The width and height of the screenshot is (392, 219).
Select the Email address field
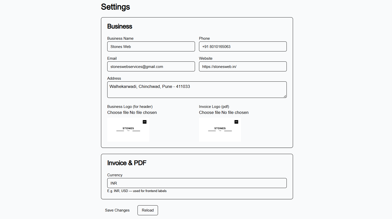(151, 66)
